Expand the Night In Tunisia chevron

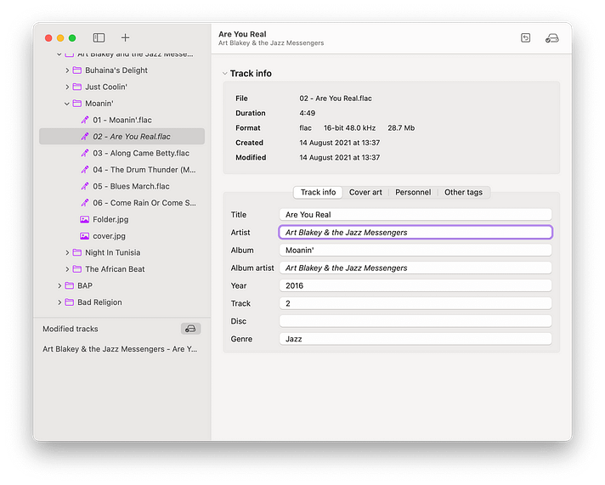point(67,252)
